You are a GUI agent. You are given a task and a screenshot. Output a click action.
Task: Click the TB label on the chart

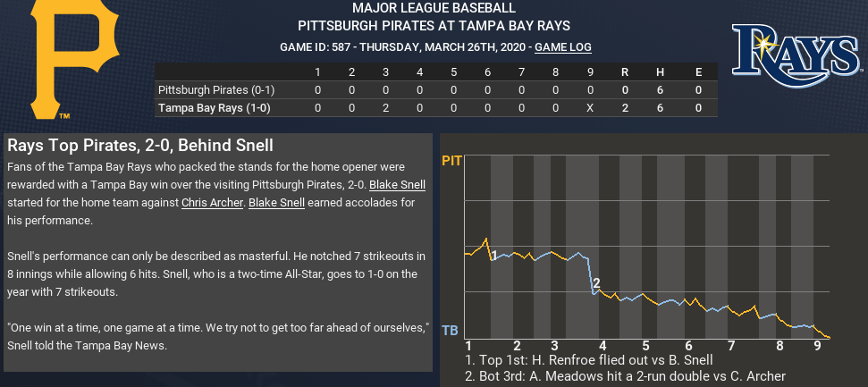tap(451, 331)
